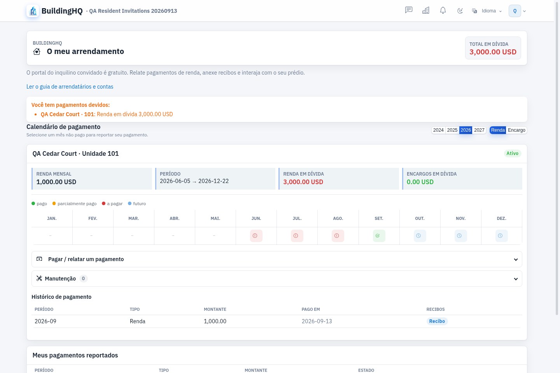
Task: Open the buildings icon in header
Action: point(426,10)
